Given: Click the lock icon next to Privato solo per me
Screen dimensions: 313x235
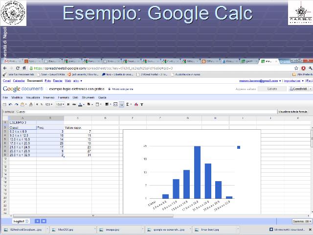Looking at the screenshot, I should [110, 89].
